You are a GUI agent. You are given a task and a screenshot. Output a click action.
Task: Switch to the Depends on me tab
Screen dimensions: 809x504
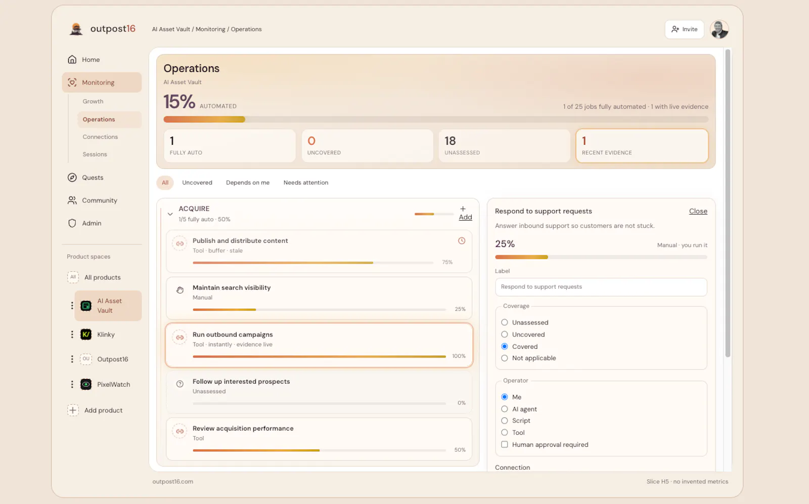pyautogui.click(x=248, y=183)
